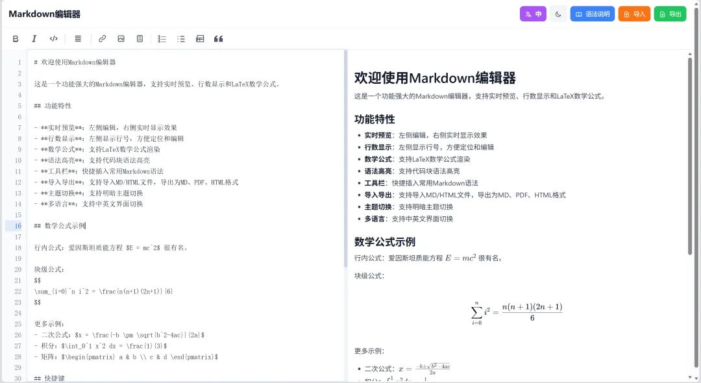The image size is (701, 383).
Task: Click the '矩阵' pmatrix source line
Action: (x=126, y=356)
